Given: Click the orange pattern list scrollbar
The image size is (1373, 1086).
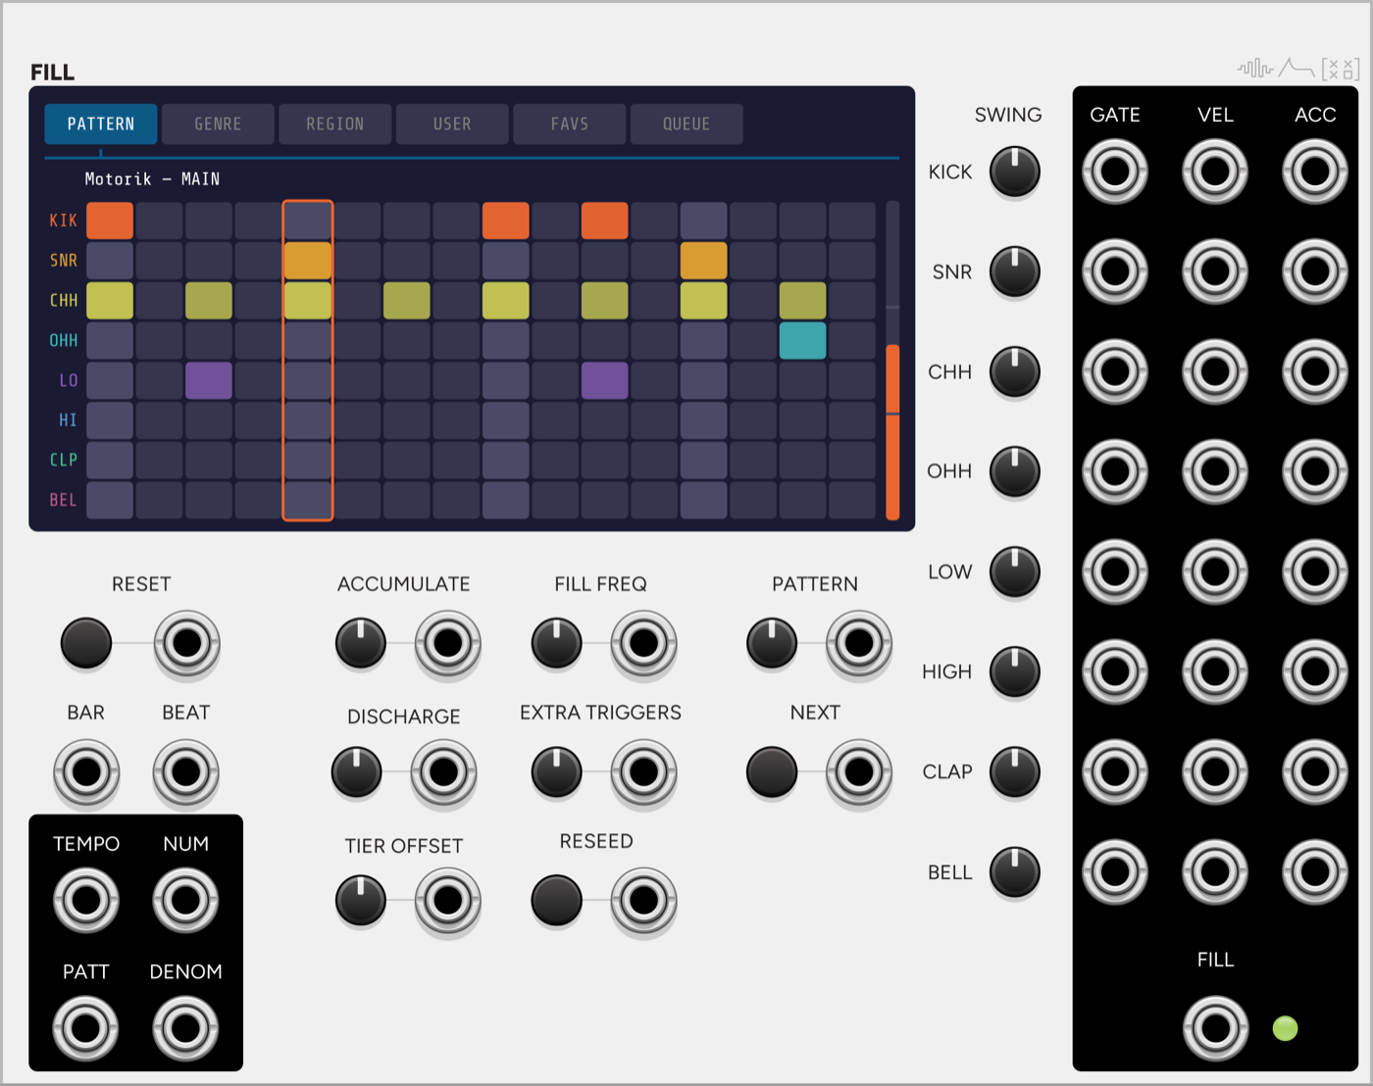Looking at the screenshot, I should 892,431.
